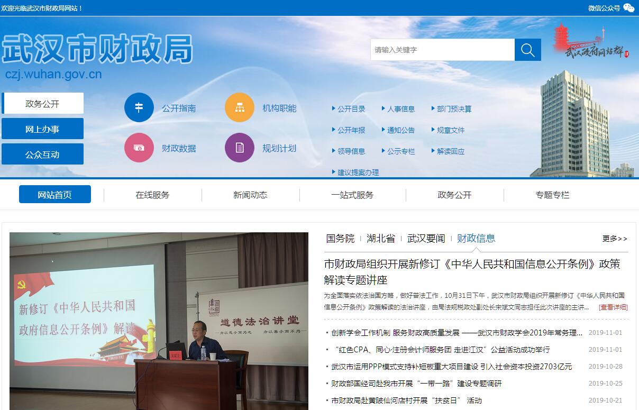This screenshot has height=410, width=639.
Task: Switch to the 武汉要闻 news tab
Action: [426, 239]
